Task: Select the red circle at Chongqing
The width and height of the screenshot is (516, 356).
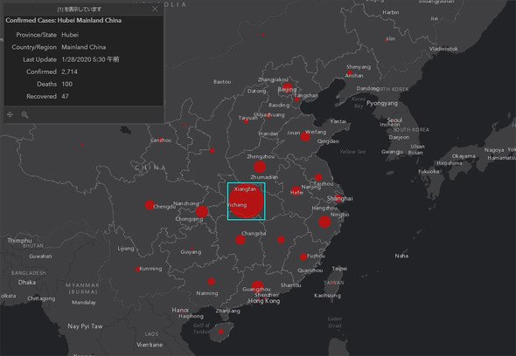Action: coord(202,212)
